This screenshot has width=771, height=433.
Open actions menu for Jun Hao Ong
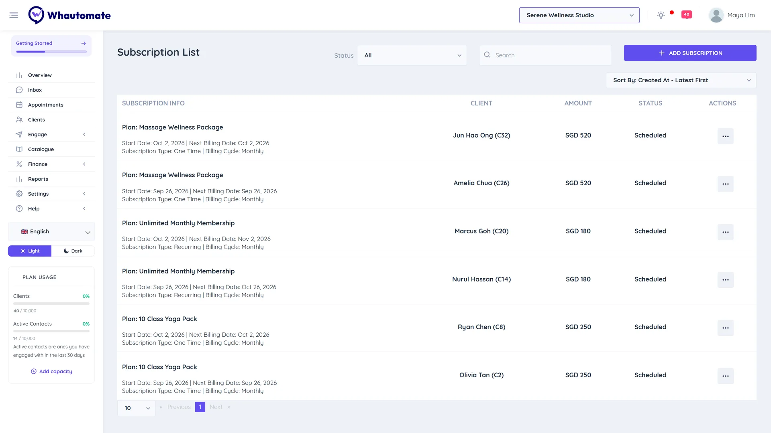[x=725, y=136]
